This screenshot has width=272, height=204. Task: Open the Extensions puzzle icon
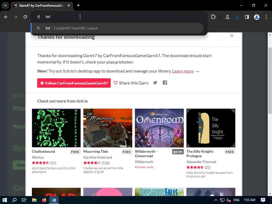pos(213,17)
